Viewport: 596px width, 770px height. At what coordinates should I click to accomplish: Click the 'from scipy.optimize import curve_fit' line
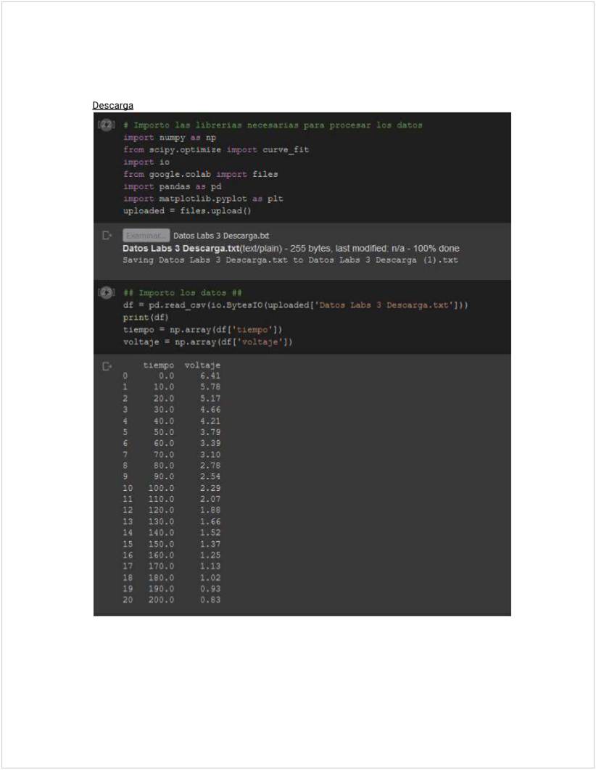[207, 149]
